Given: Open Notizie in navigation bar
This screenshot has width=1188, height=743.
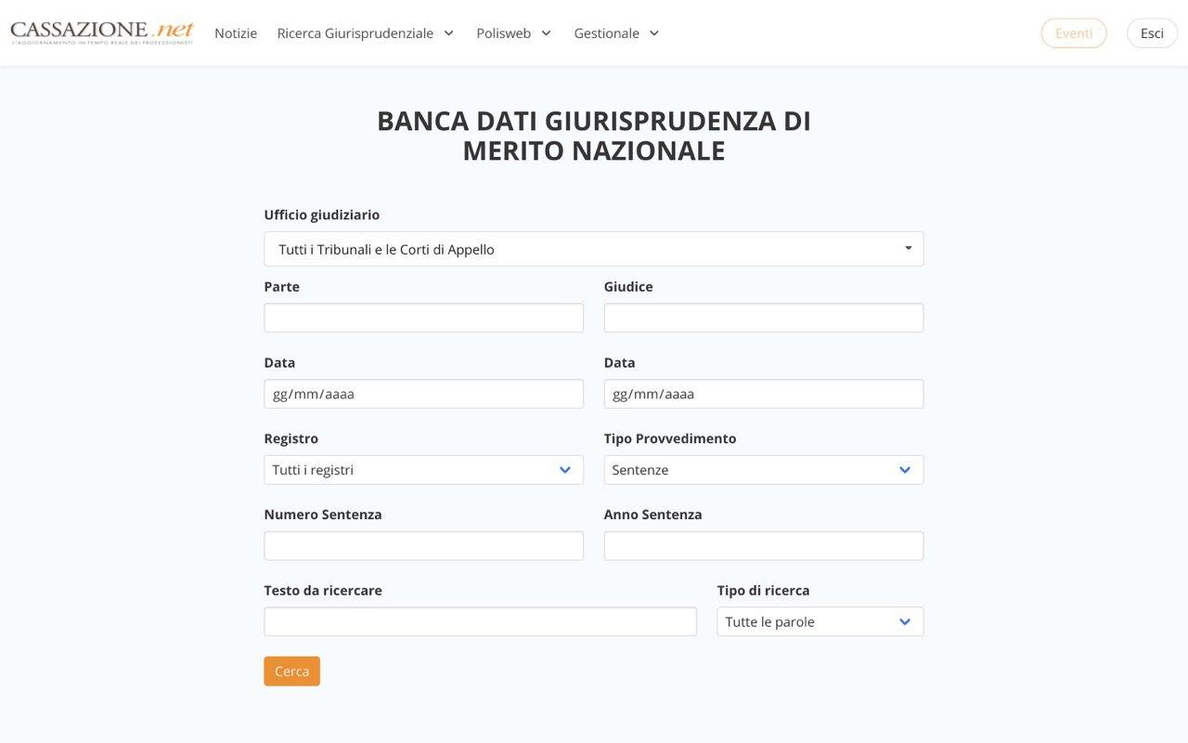Looking at the screenshot, I should [236, 33].
